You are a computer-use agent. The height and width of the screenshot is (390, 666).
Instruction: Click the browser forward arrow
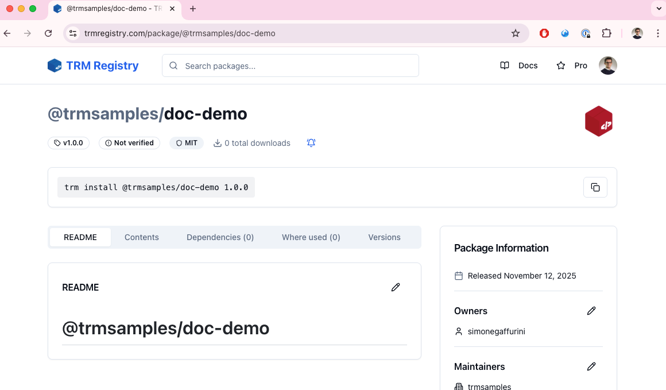[x=28, y=33]
